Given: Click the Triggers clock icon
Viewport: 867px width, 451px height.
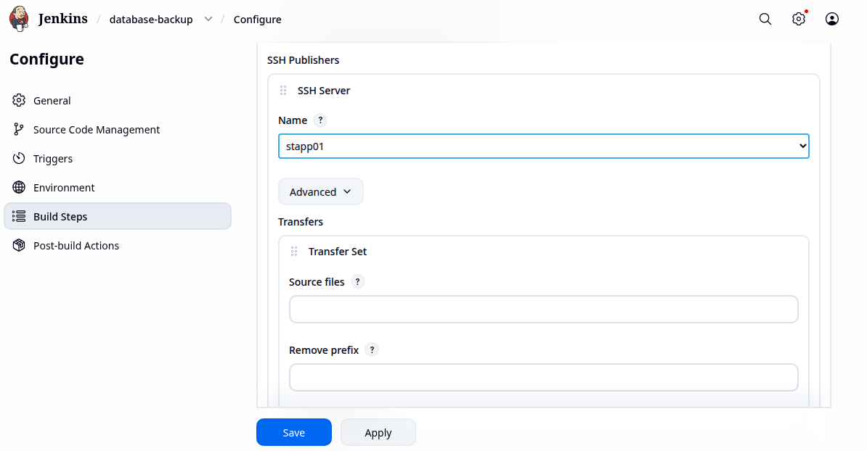Looking at the screenshot, I should coord(19,158).
